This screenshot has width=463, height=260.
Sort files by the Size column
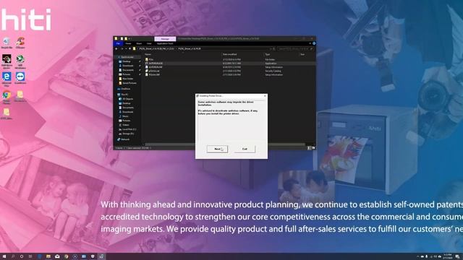pyautogui.click(x=302, y=54)
